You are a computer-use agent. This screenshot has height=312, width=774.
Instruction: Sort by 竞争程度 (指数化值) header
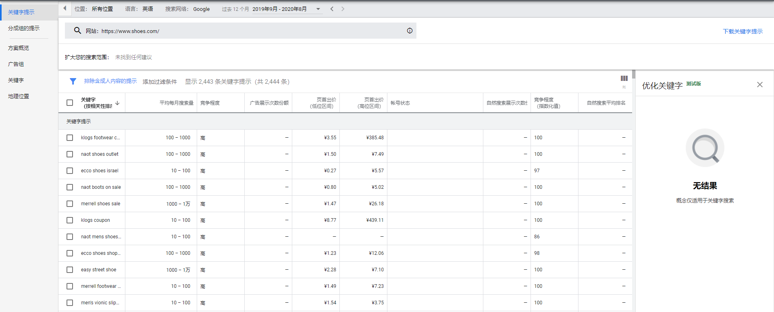click(x=547, y=103)
